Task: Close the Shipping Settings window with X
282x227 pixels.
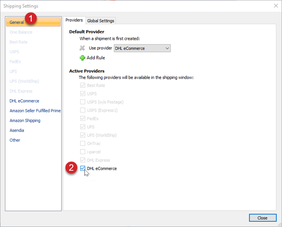Action: pyautogui.click(x=275, y=6)
